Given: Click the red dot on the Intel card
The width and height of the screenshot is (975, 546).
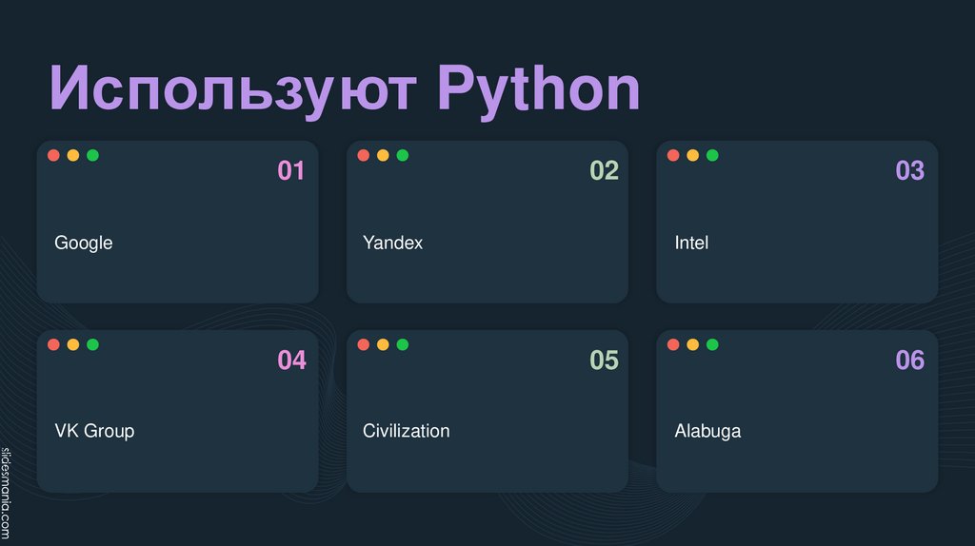Looking at the screenshot, I should click(x=673, y=155).
